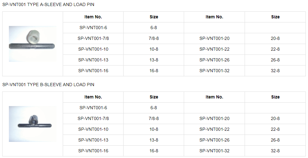Screen dimensions: 308x158
Task: Click the first Item No. header in Type A table
Action: (x=93, y=17)
